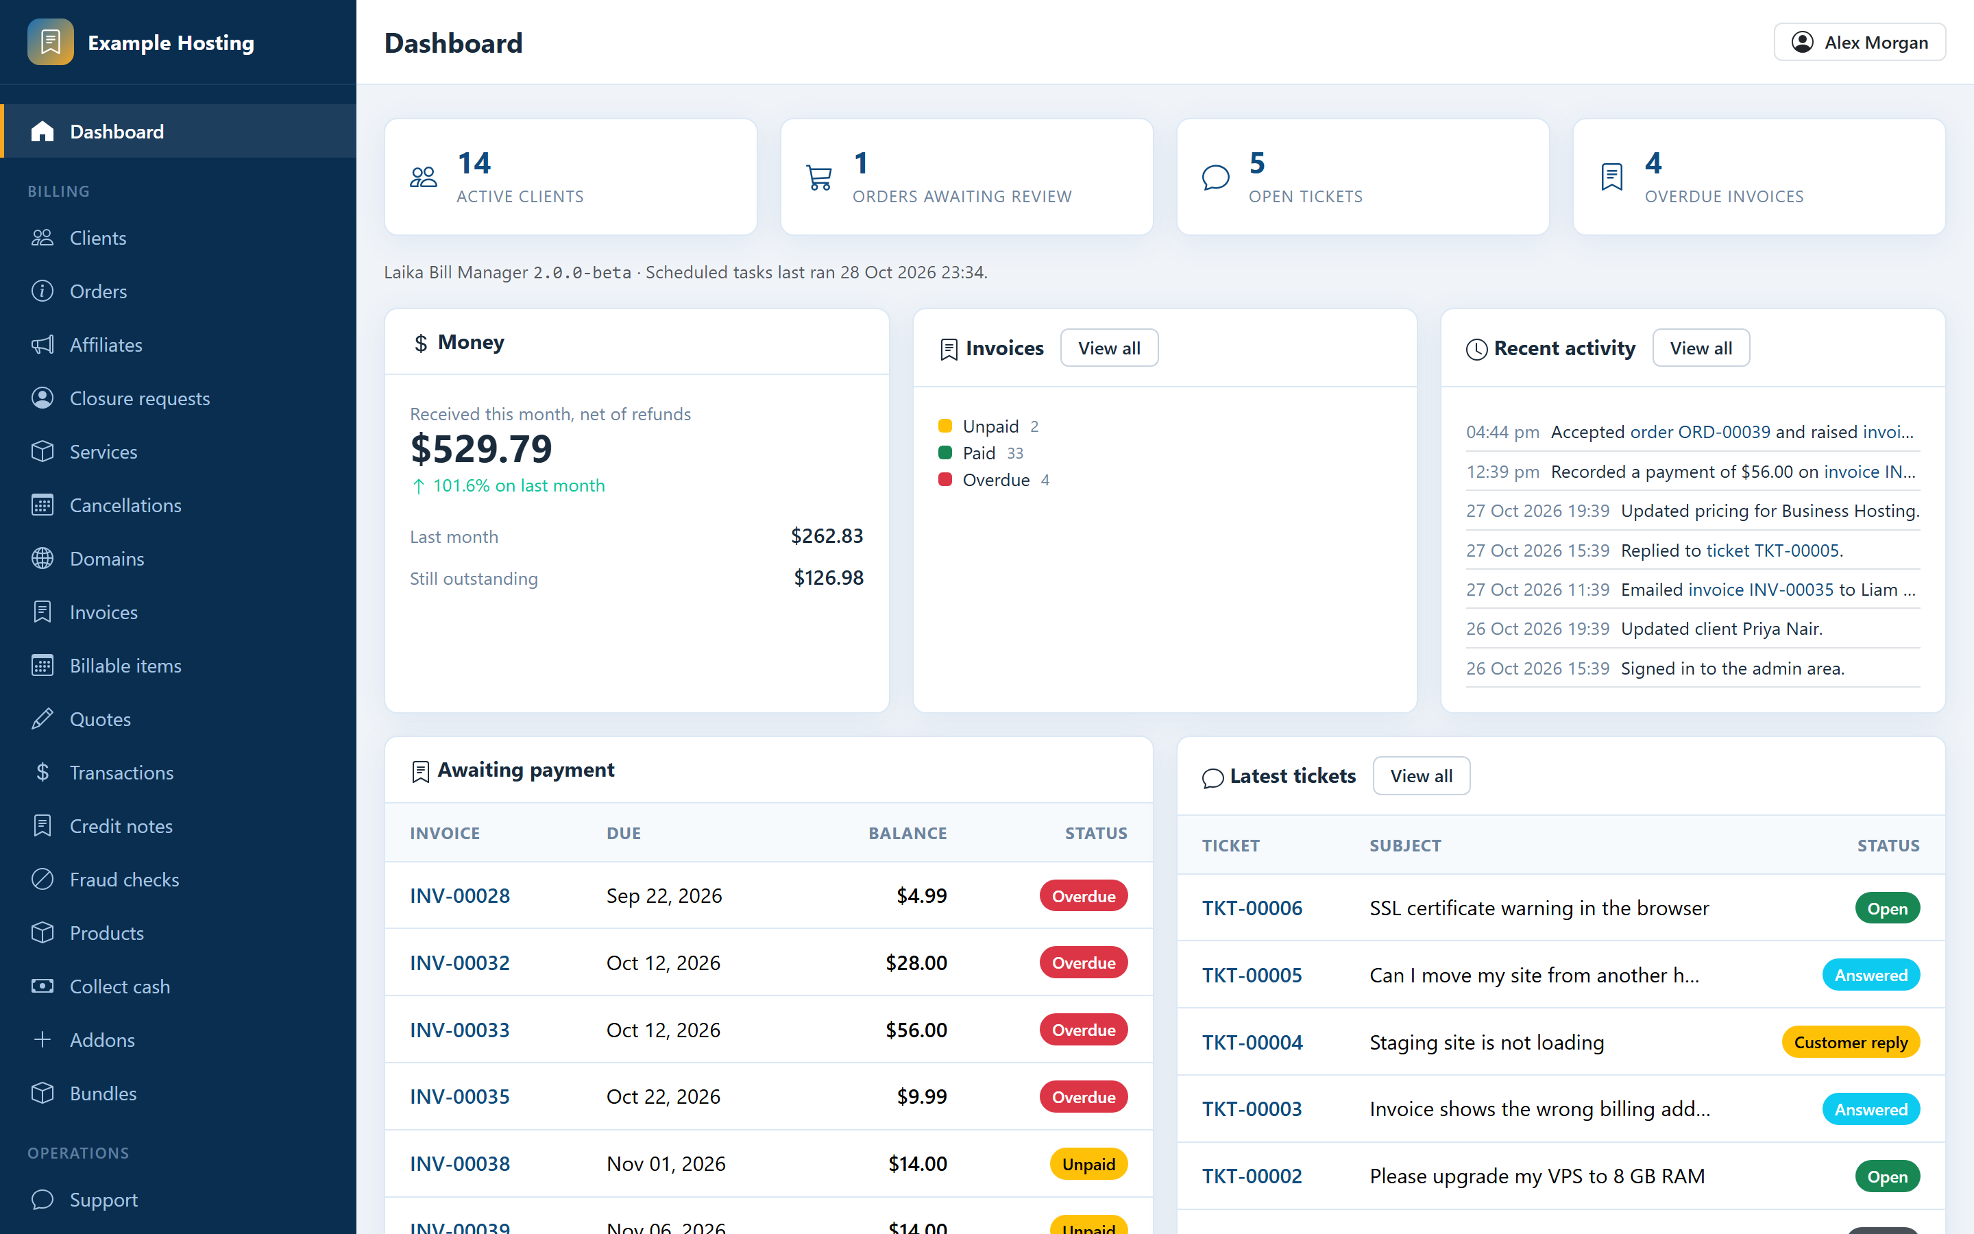The width and height of the screenshot is (1974, 1234).
Task: Click the shopping cart icon on orders card
Action: pos(819,177)
